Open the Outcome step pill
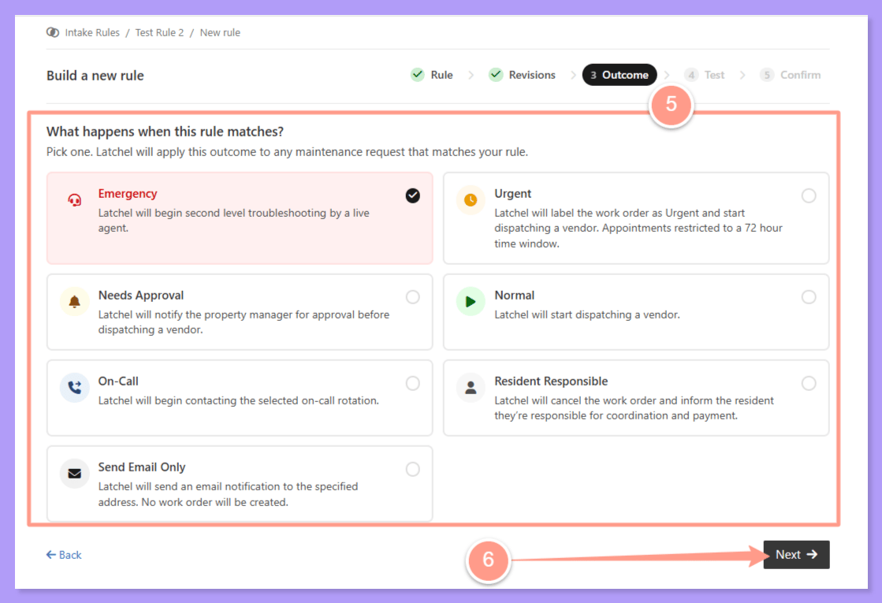The height and width of the screenshot is (603, 882). (x=620, y=75)
